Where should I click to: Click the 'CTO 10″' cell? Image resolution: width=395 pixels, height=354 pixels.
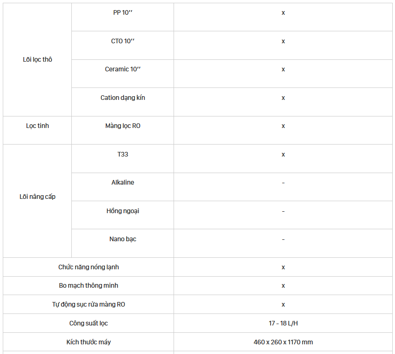122,46
